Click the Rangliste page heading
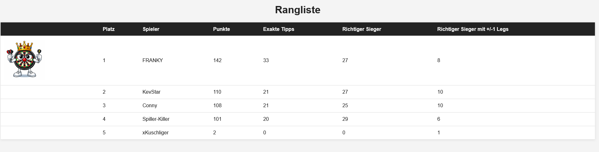Image resolution: width=599 pixels, height=152 pixels. [x=297, y=10]
